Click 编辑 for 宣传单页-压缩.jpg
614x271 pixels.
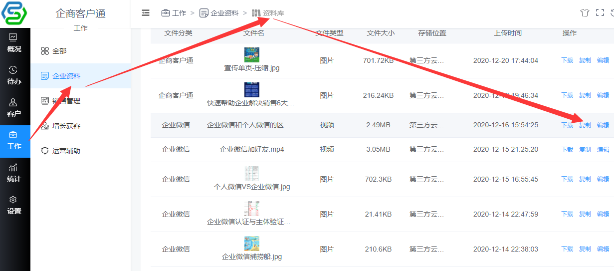603,60
